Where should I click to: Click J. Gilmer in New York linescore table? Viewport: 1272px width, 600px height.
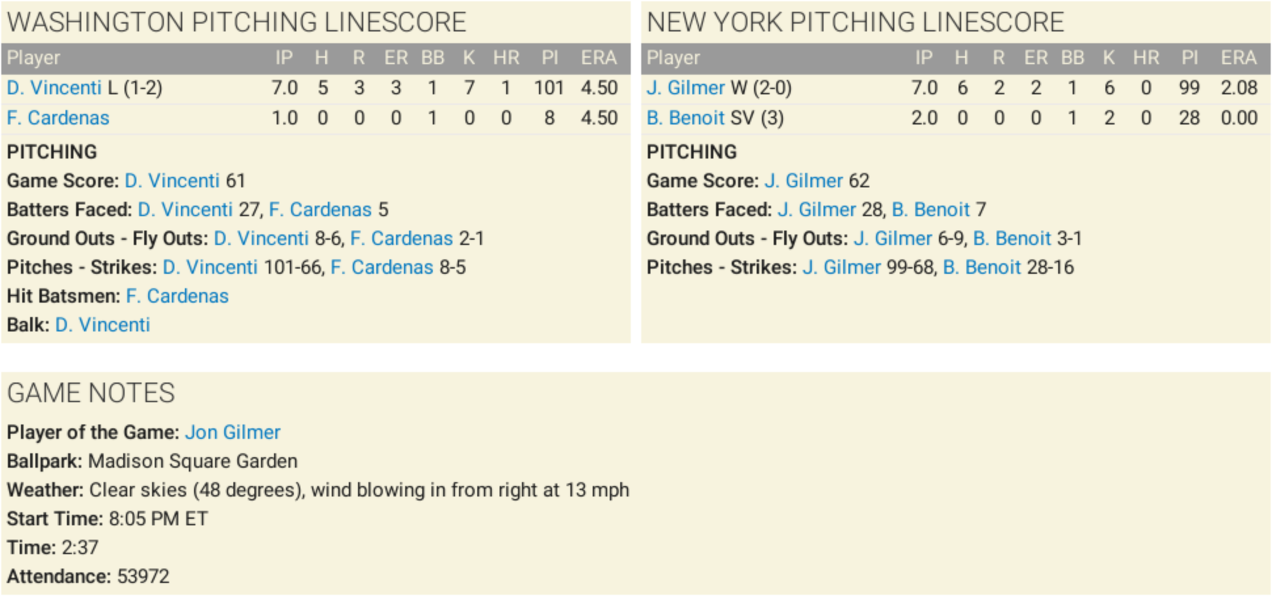[x=685, y=88]
